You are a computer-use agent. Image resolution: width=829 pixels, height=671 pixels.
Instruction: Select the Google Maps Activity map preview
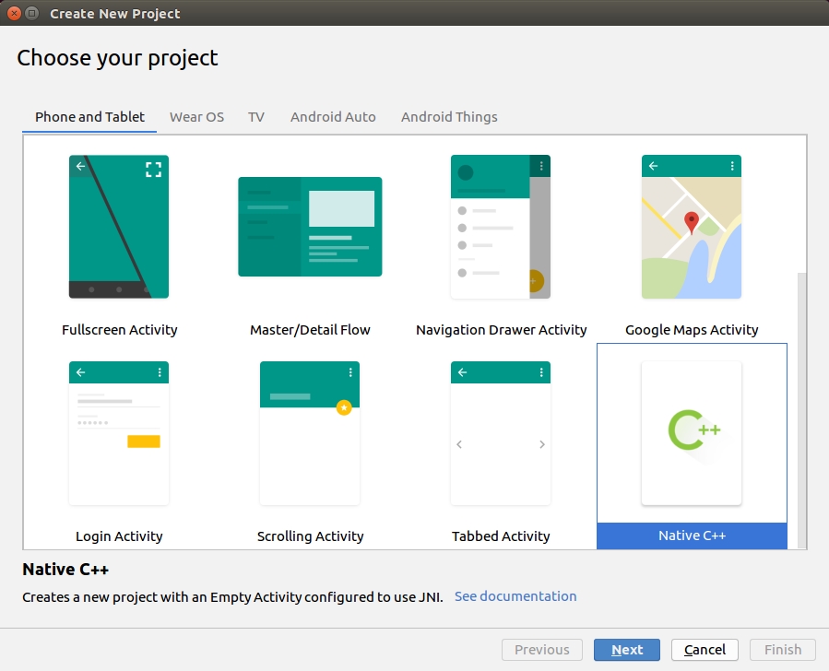click(692, 227)
